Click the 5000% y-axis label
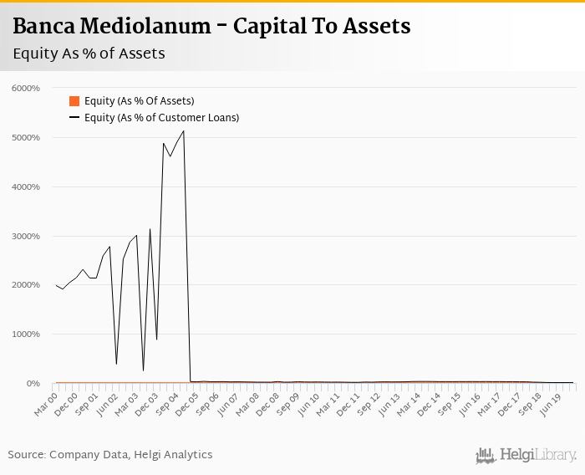 (26, 137)
